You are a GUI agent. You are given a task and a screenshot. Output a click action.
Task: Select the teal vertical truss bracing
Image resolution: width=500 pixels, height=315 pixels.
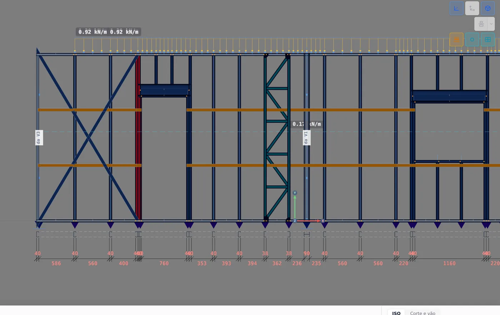[277, 137]
